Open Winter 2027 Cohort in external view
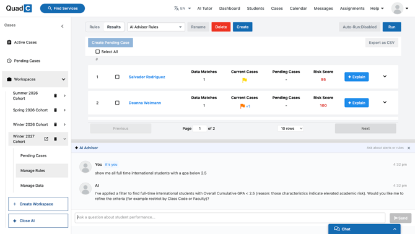Screen dimensions: 415x234 [x=46, y=139]
